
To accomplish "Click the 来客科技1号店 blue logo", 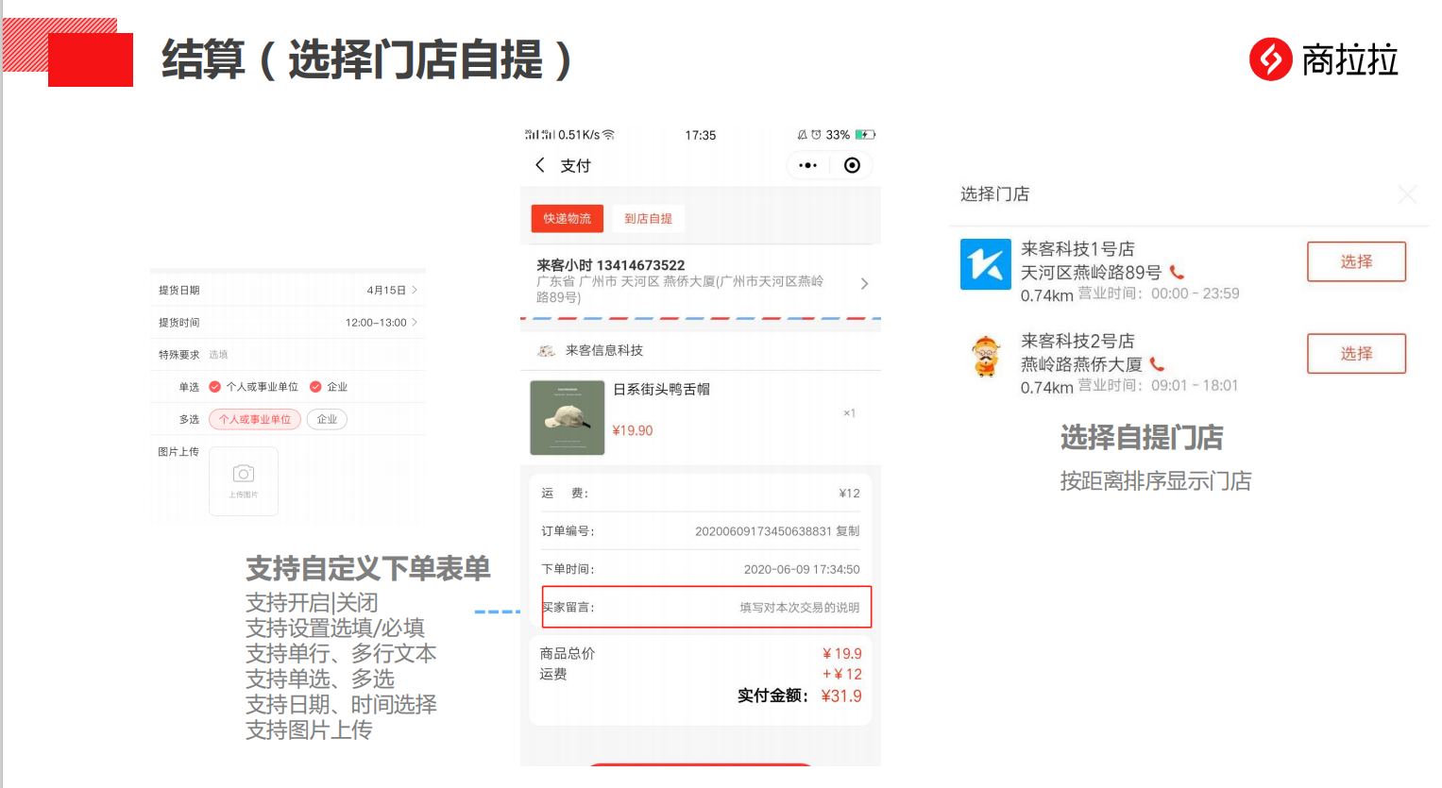I will click(x=985, y=263).
